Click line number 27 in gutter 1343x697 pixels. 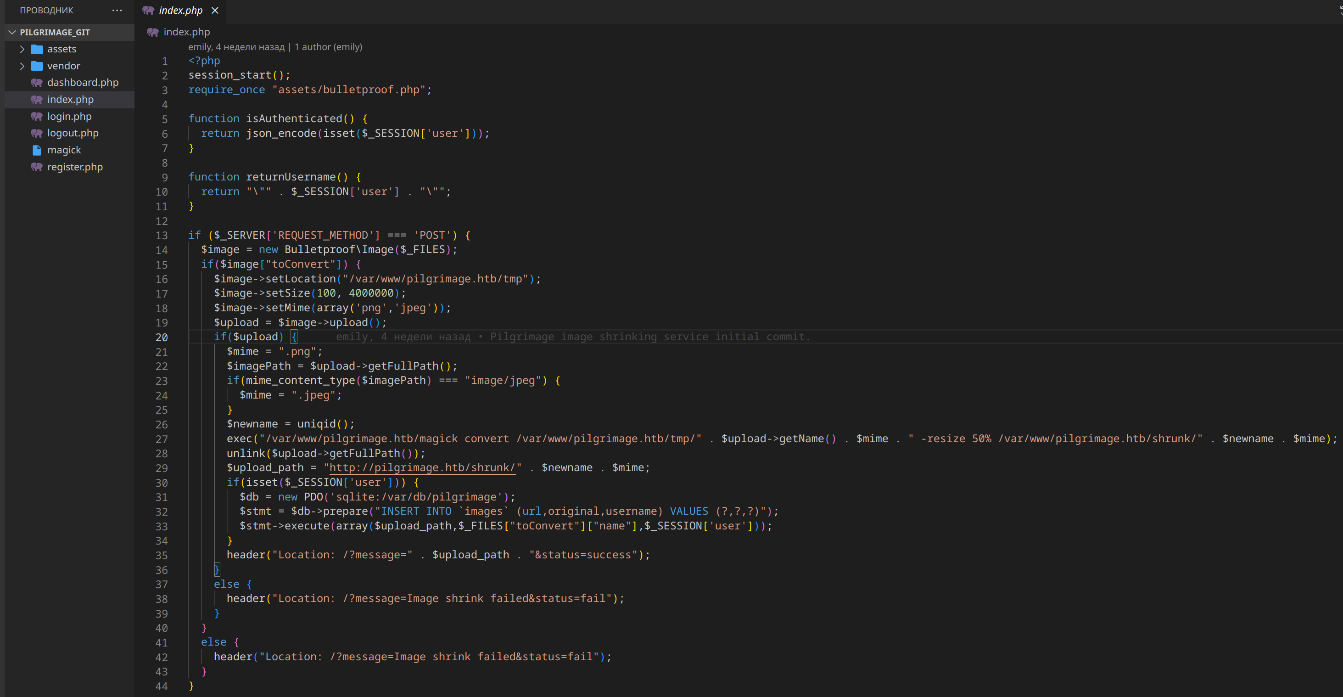(x=162, y=439)
